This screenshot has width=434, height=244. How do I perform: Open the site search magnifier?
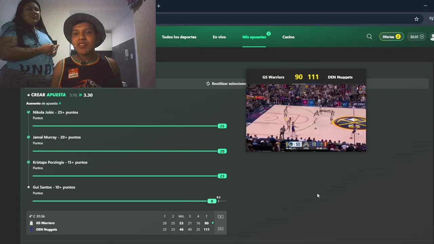[x=369, y=37]
